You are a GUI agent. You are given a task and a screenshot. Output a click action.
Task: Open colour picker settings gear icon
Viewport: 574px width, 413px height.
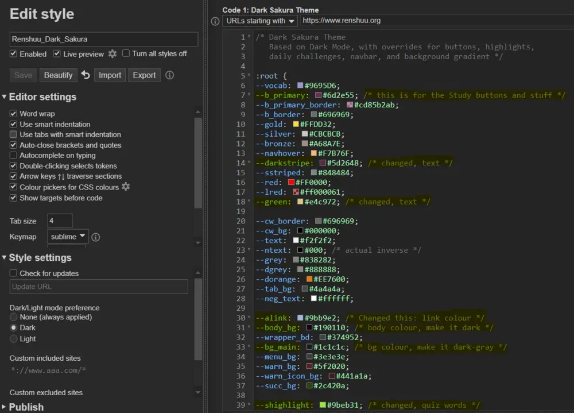coord(126,187)
